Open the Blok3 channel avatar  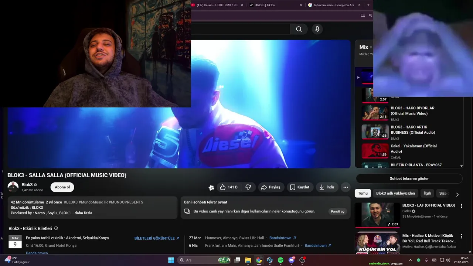(13, 187)
